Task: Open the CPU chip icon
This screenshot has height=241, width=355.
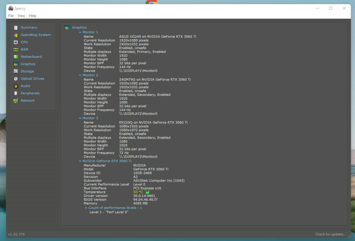Action: click(x=16, y=42)
